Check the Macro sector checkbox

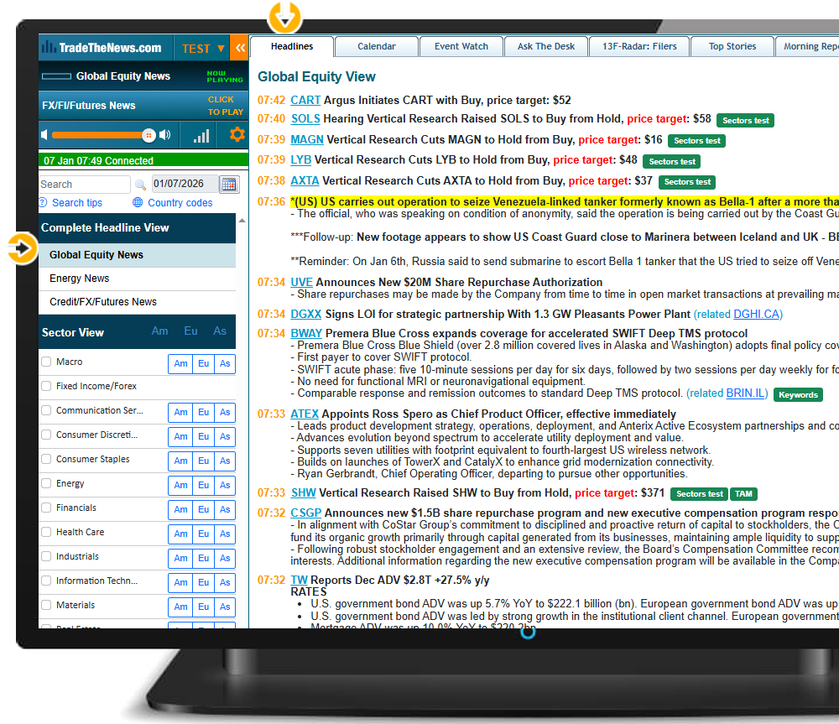[x=47, y=362]
